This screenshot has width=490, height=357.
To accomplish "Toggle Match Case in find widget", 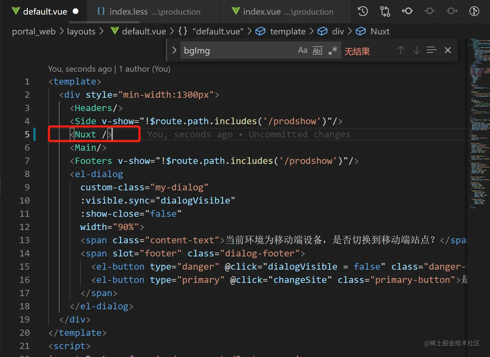I will point(303,50).
